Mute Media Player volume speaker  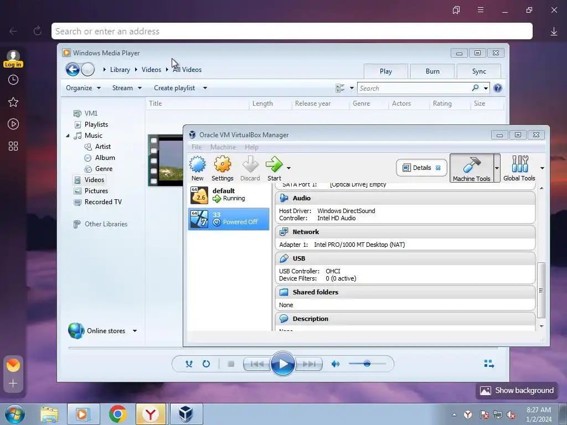pyautogui.click(x=335, y=364)
